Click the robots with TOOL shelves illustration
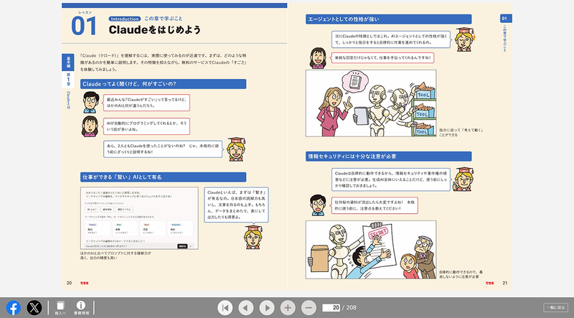The image size is (574, 318). pyautogui.click(x=371, y=103)
